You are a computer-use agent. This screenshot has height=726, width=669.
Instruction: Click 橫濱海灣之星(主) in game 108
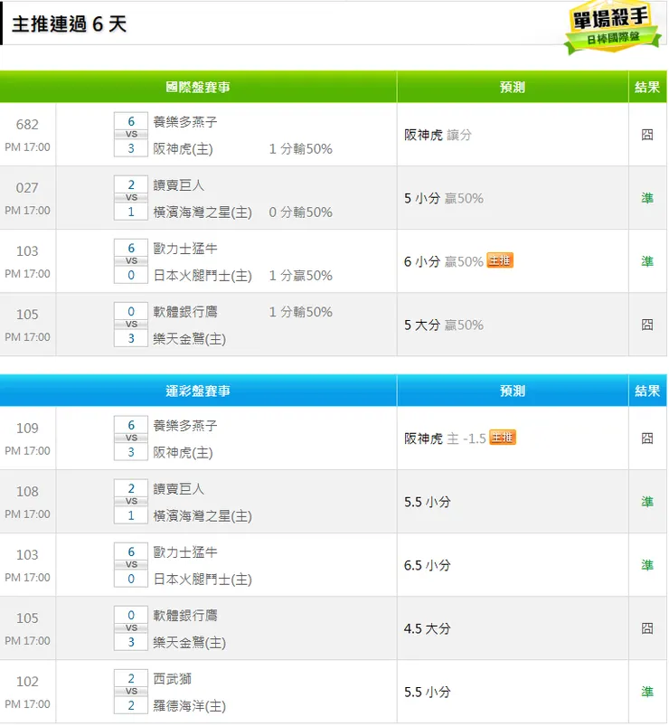[203, 515]
